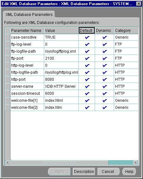Select the case-sensitive parameter name
This screenshot has height=179, width=143.
pyautogui.click(x=27, y=37)
